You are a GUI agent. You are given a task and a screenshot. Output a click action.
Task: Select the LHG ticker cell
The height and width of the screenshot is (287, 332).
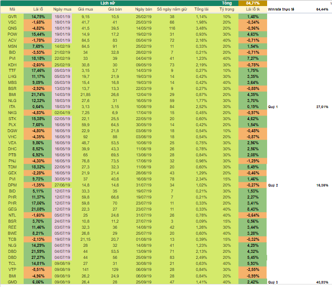pyautogui.click(x=12, y=76)
